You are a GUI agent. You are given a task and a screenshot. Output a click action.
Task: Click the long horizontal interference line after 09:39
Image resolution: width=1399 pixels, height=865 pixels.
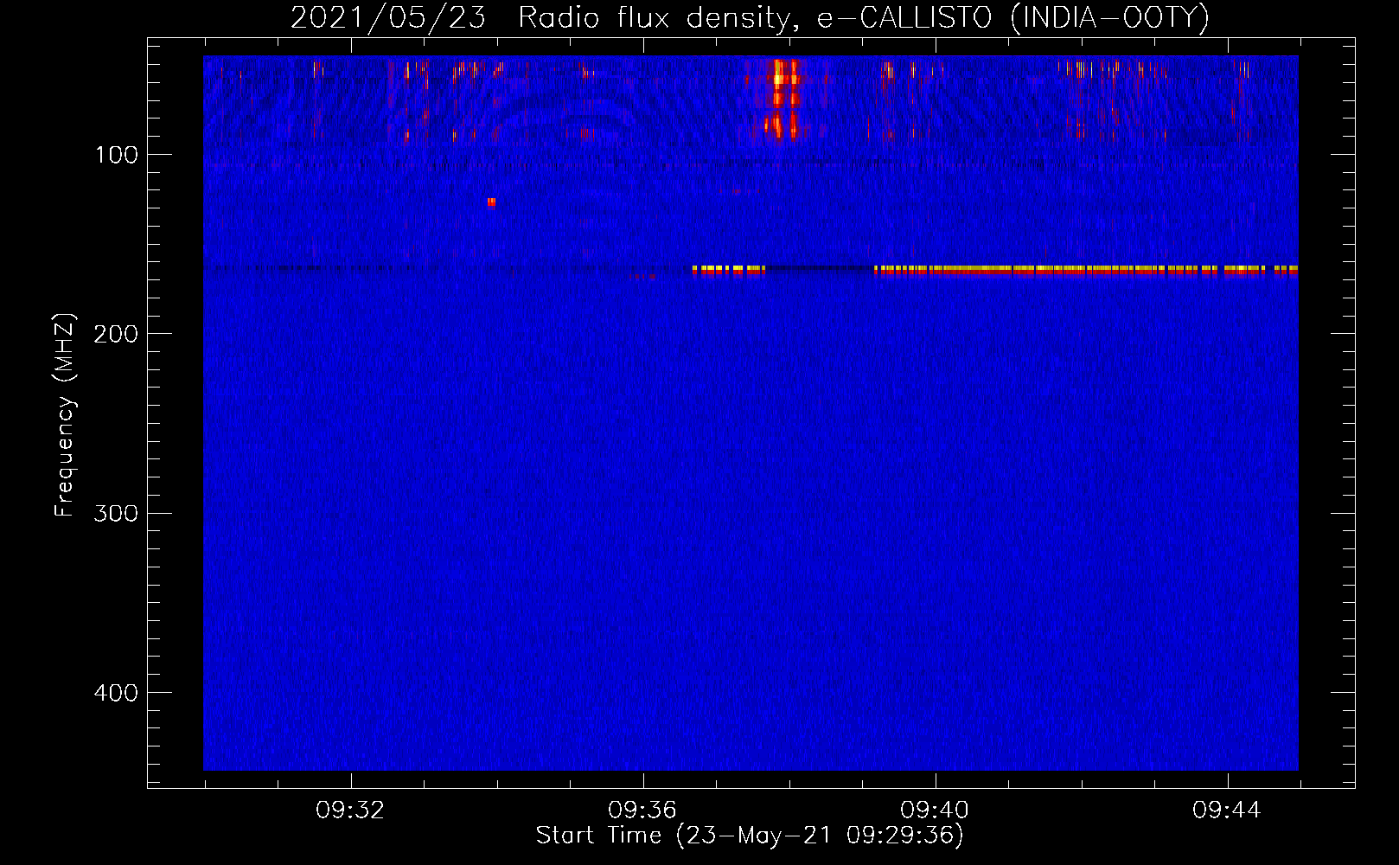point(1086,271)
